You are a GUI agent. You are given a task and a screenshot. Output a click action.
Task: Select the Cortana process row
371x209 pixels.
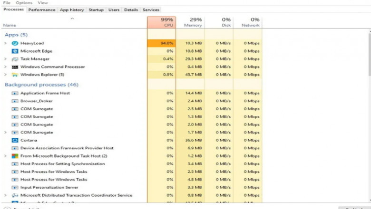(x=132, y=140)
